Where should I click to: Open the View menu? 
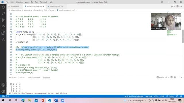tap(27, 2)
